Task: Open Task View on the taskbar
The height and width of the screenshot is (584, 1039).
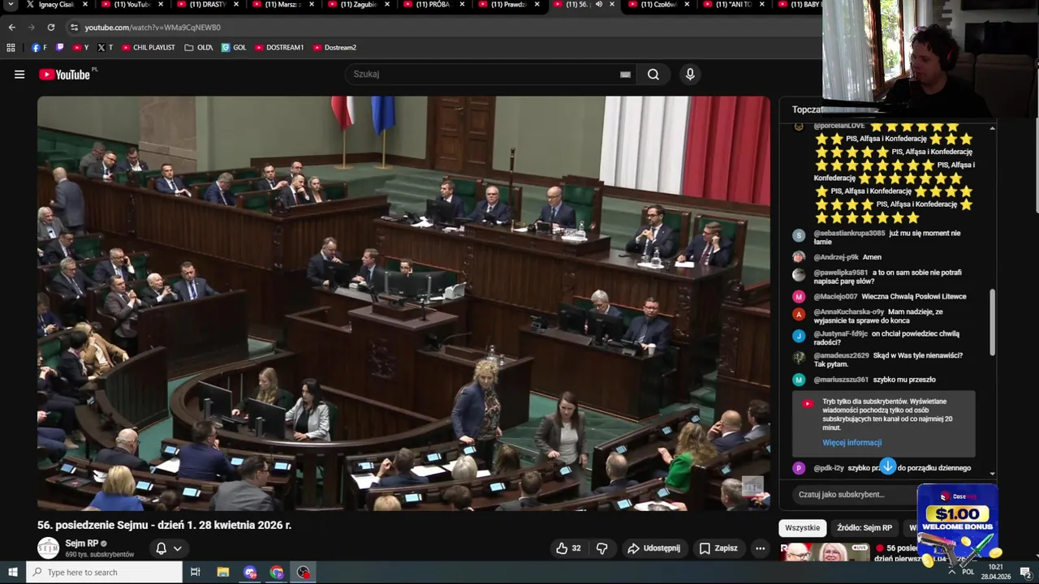Action: [196, 573]
